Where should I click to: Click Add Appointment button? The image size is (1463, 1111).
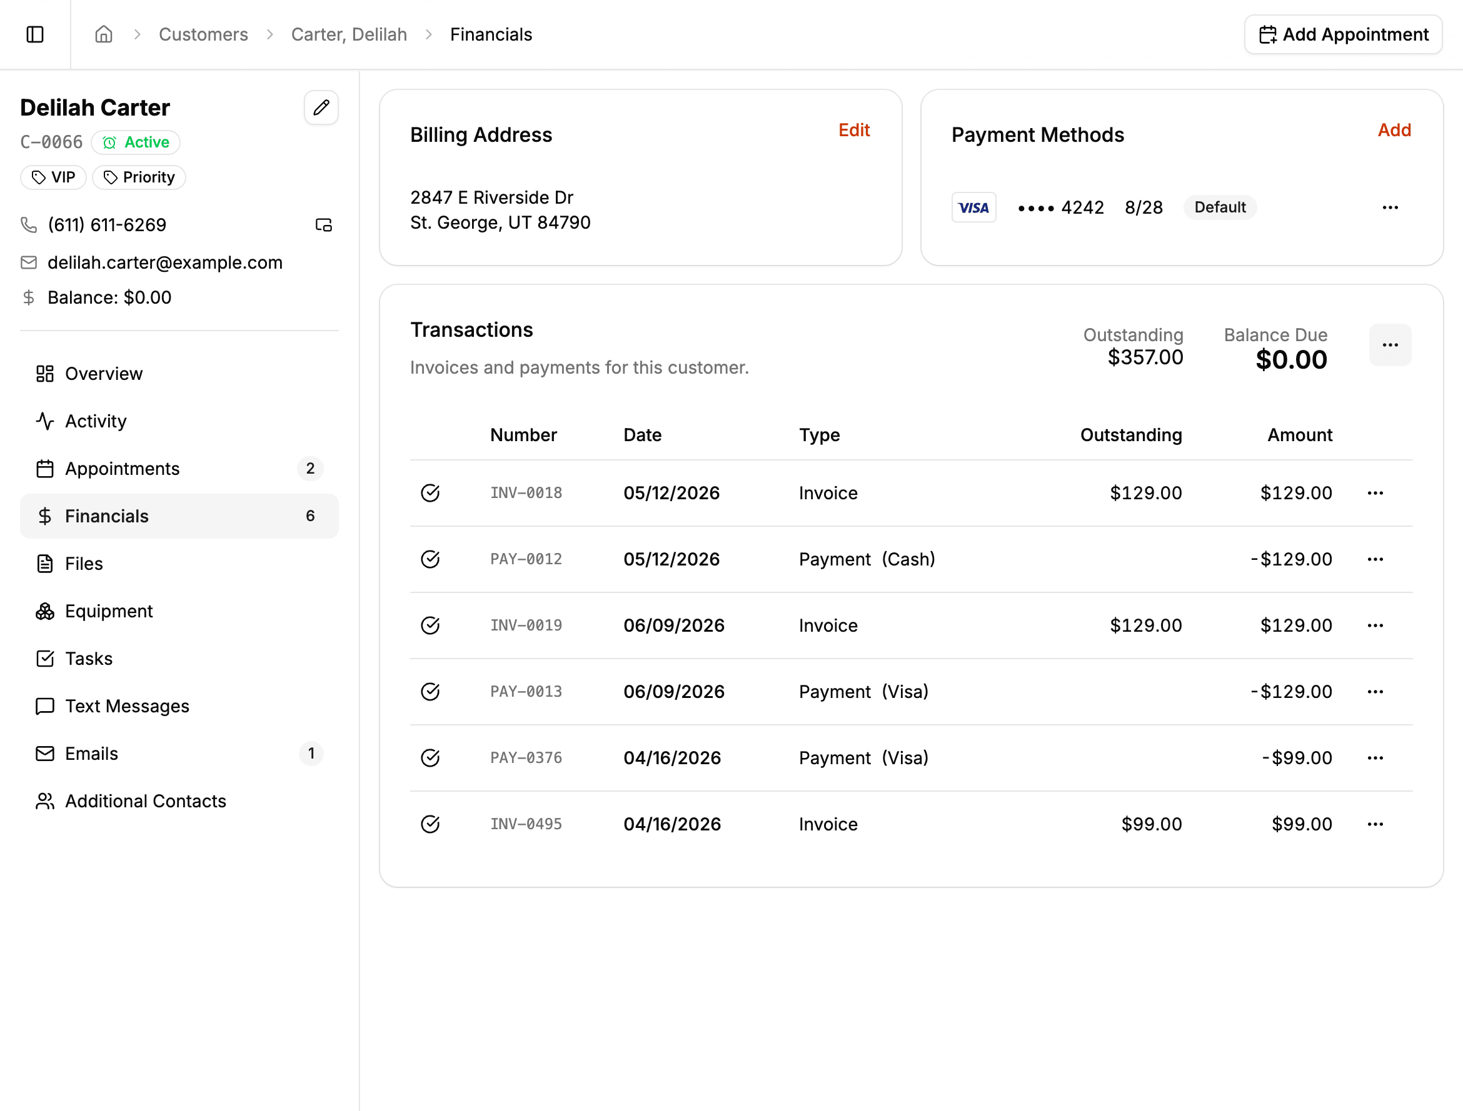click(1343, 34)
